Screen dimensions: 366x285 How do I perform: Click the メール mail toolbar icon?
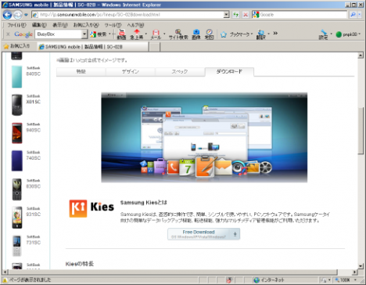[x=156, y=34]
